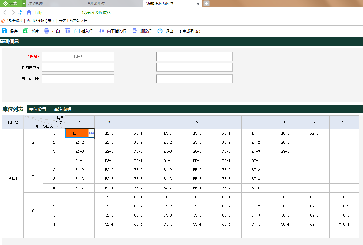Select cell B4-3
Viewport: 363px width, 245px height.
point(168,179)
